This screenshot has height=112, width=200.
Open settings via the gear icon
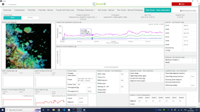(x=3, y=4)
